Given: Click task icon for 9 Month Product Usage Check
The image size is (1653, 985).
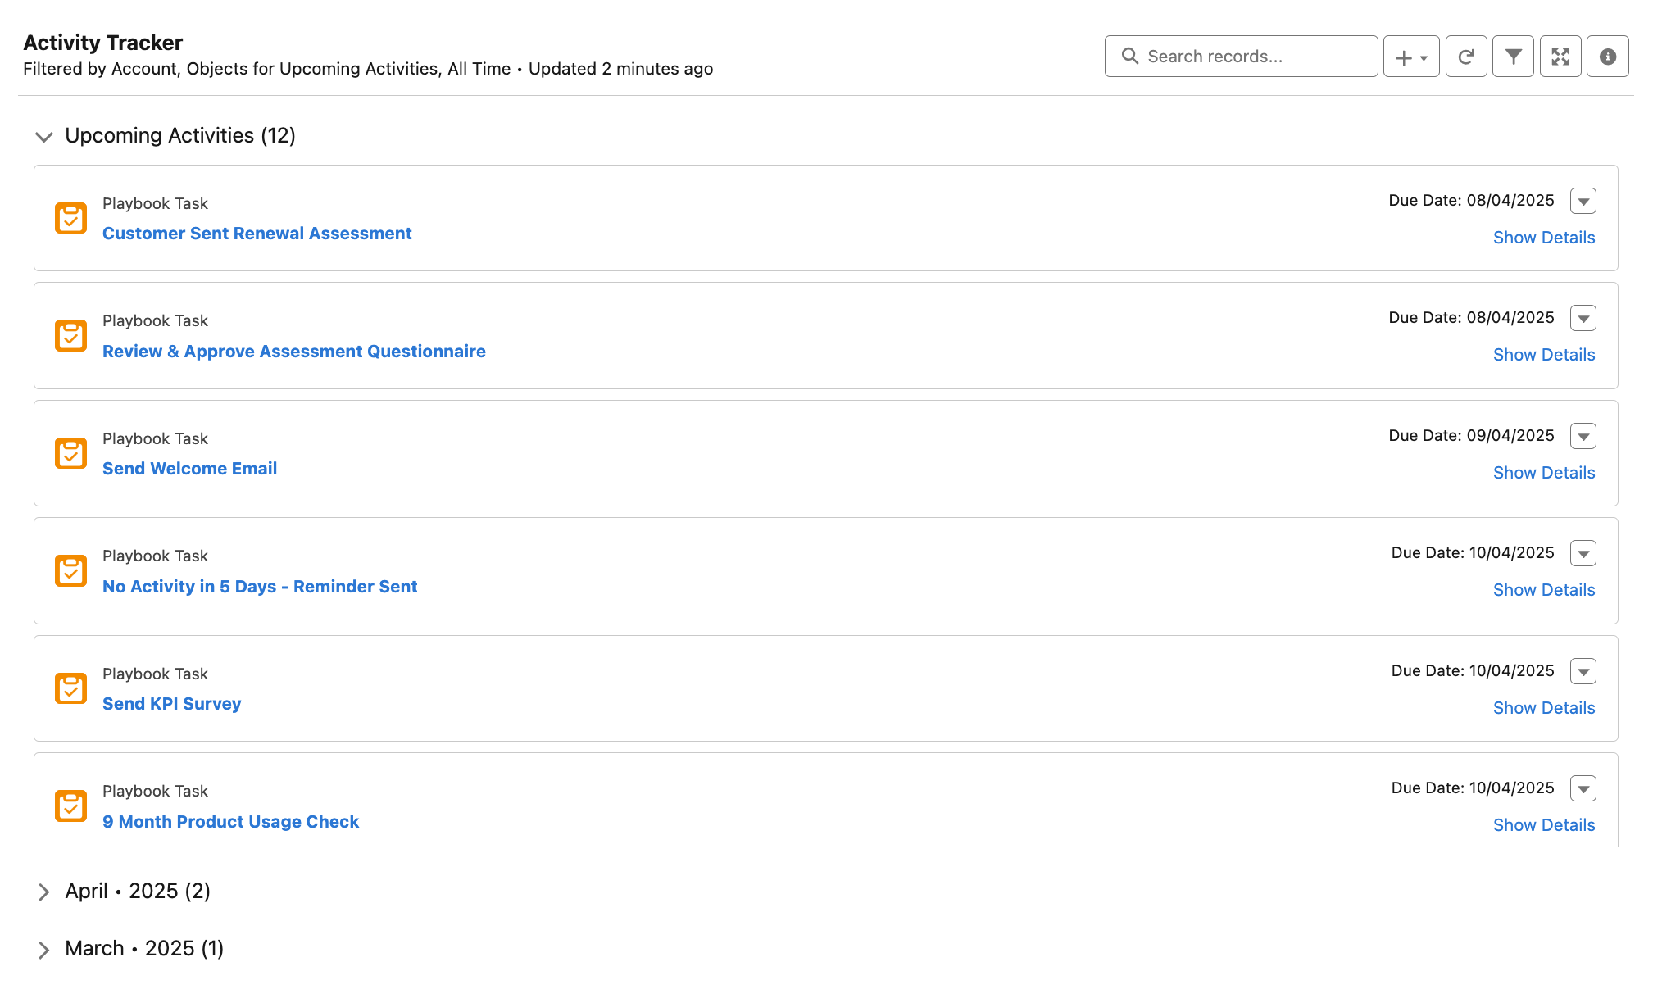Looking at the screenshot, I should 70,806.
